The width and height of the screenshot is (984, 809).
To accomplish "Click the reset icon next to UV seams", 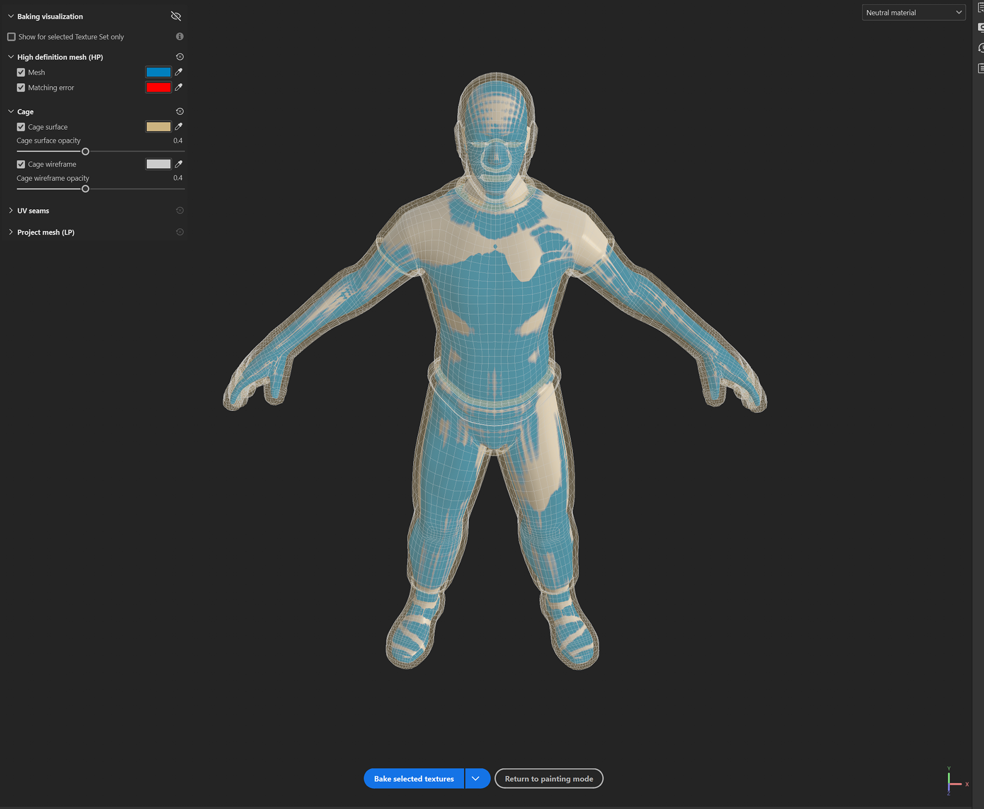I will pyautogui.click(x=179, y=211).
